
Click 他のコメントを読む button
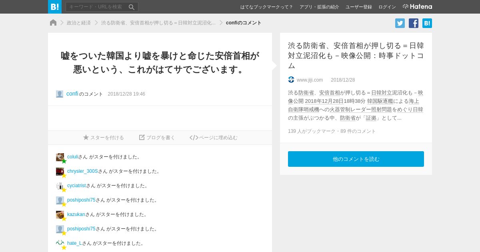pos(356,159)
